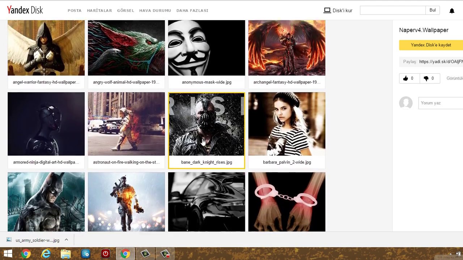Open the red power icon app in taskbar
This screenshot has height=260, width=463.
click(x=105, y=254)
